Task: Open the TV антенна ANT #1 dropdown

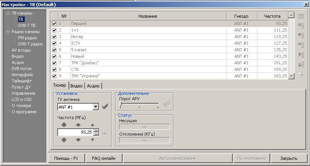Action: (95, 107)
